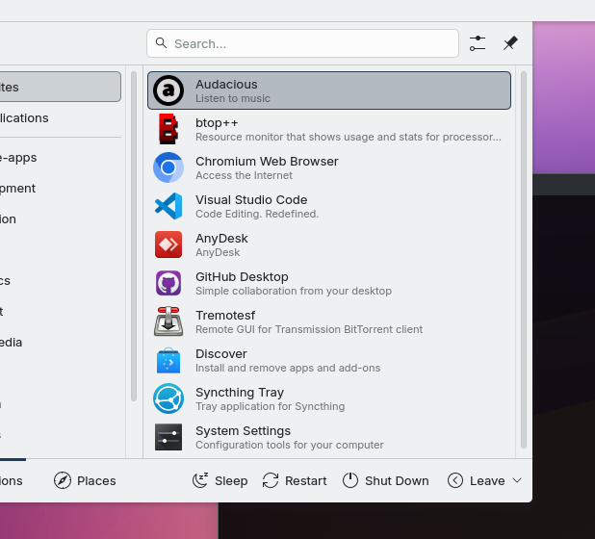Click the Leave chevron-circle icon
The width and height of the screenshot is (595, 539).
pyautogui.click(x=455, y=480)
